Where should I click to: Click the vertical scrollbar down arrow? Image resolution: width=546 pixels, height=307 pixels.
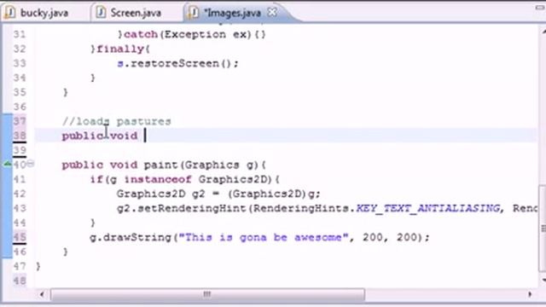coord(543,280)
